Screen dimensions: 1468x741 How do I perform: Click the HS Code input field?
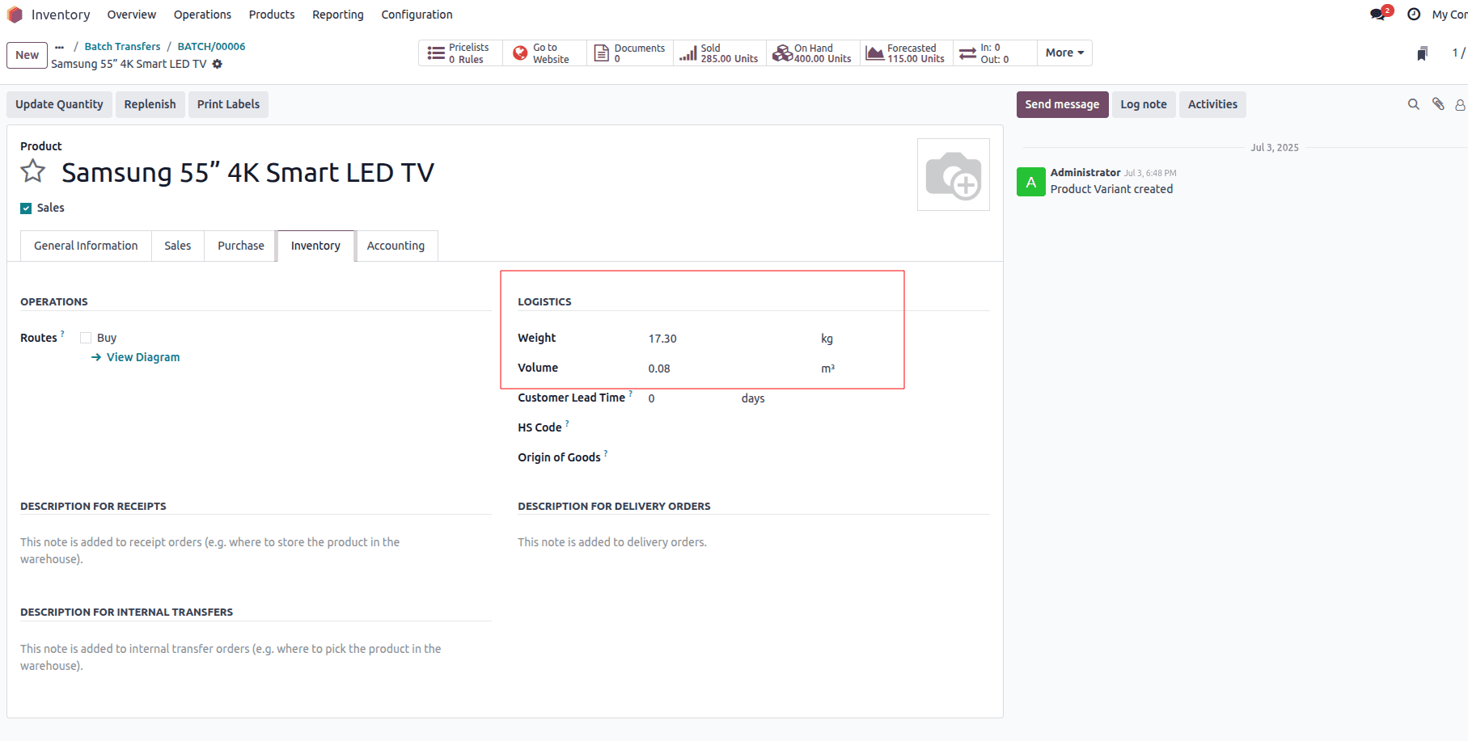click(x=817, y=427)
